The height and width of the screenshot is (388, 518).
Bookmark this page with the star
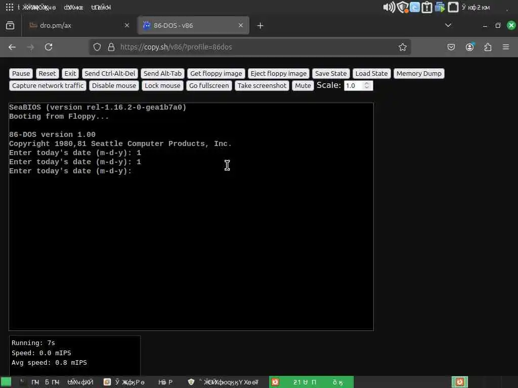click(402, 47)
